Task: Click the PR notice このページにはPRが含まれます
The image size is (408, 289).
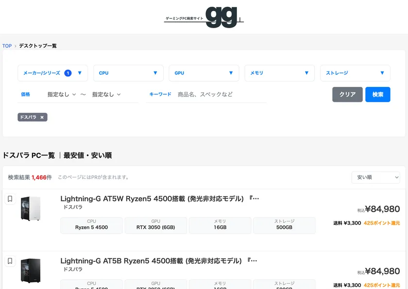Action: 93,177
